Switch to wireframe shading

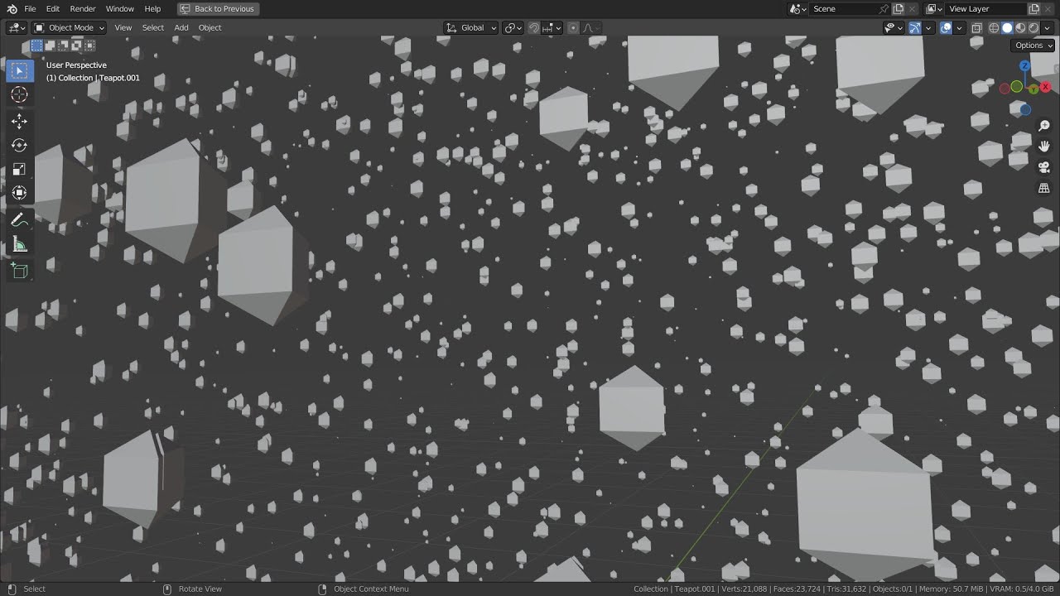pos(994,27)
